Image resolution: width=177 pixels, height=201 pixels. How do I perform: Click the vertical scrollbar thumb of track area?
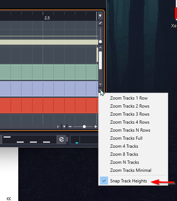point(100,61)
